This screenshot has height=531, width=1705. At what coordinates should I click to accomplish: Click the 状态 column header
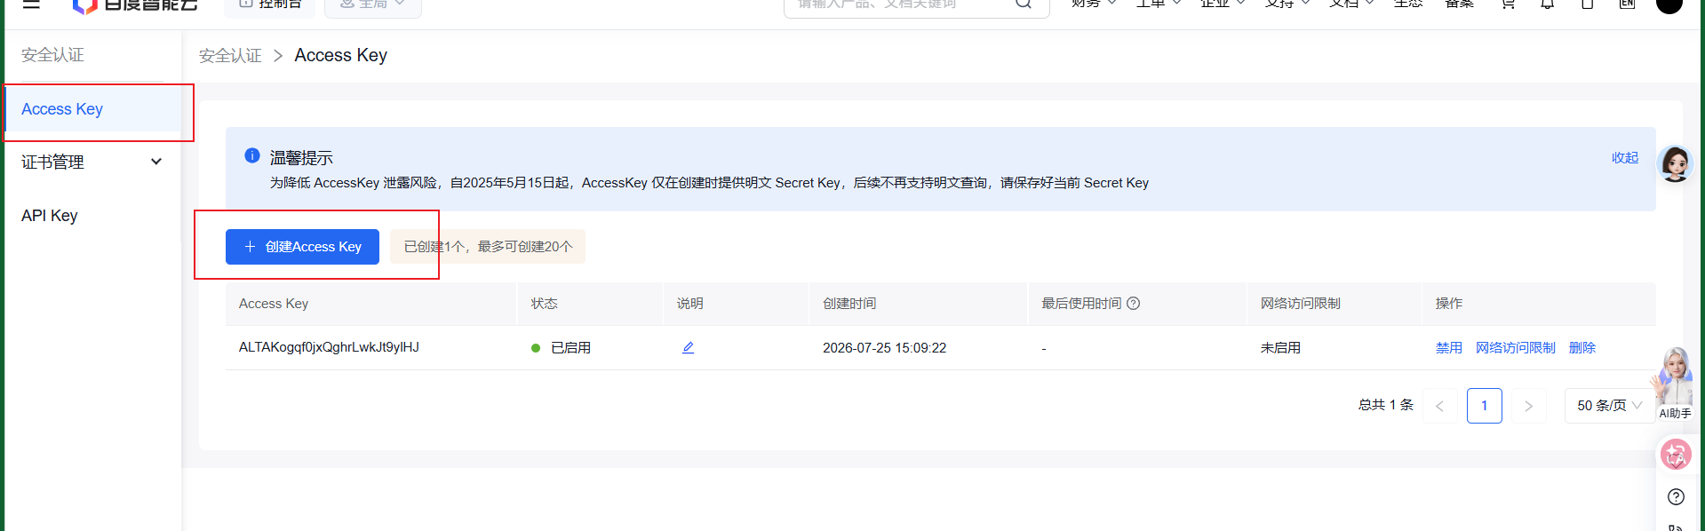tap(545, 304)
